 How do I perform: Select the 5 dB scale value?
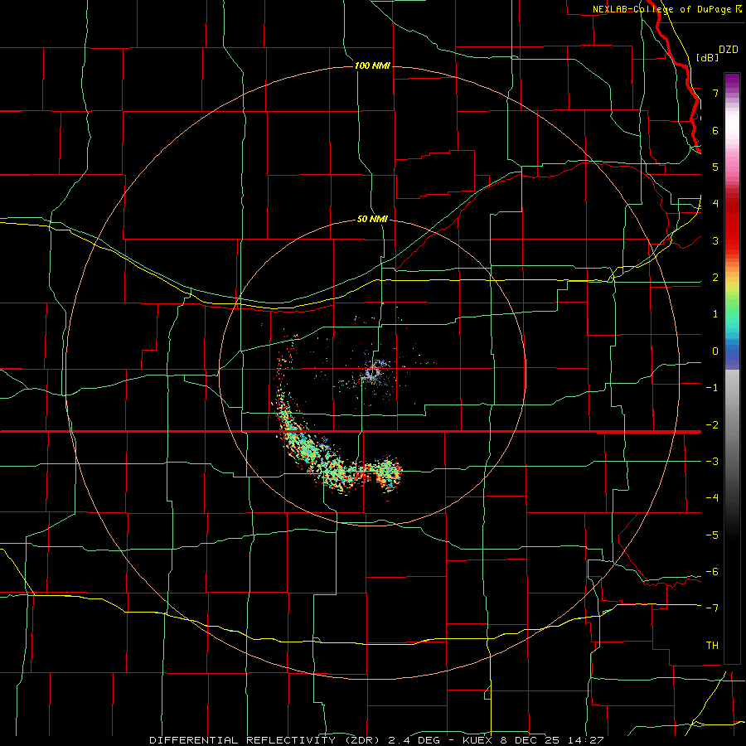(715, 167)
